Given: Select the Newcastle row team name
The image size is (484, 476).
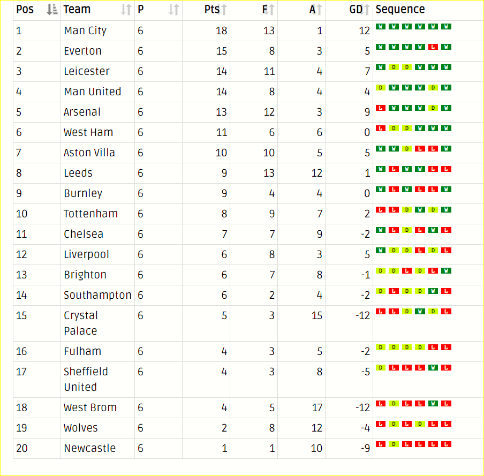Looking at the screenshot, I should [x=90, y=448].
